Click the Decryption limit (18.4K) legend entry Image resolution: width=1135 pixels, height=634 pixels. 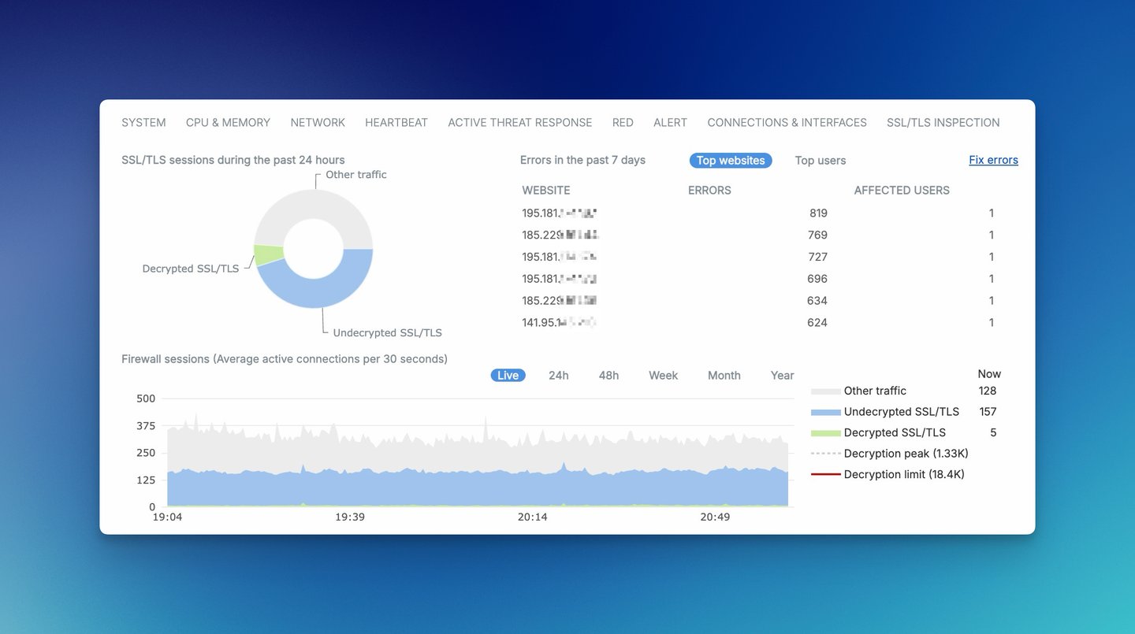click(x=888, y=474)
